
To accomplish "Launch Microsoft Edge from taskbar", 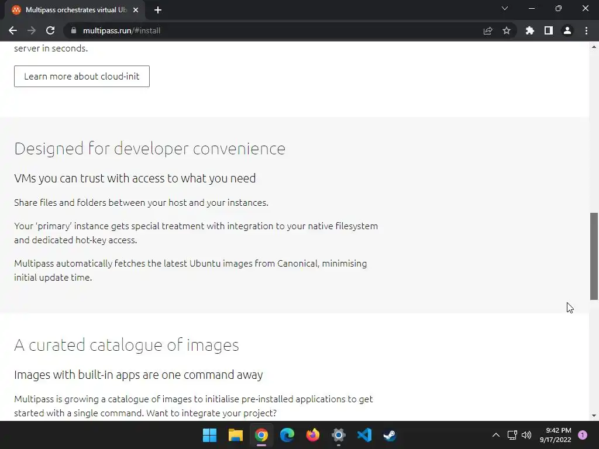I will pyautogui.click(x=287, y=435).
